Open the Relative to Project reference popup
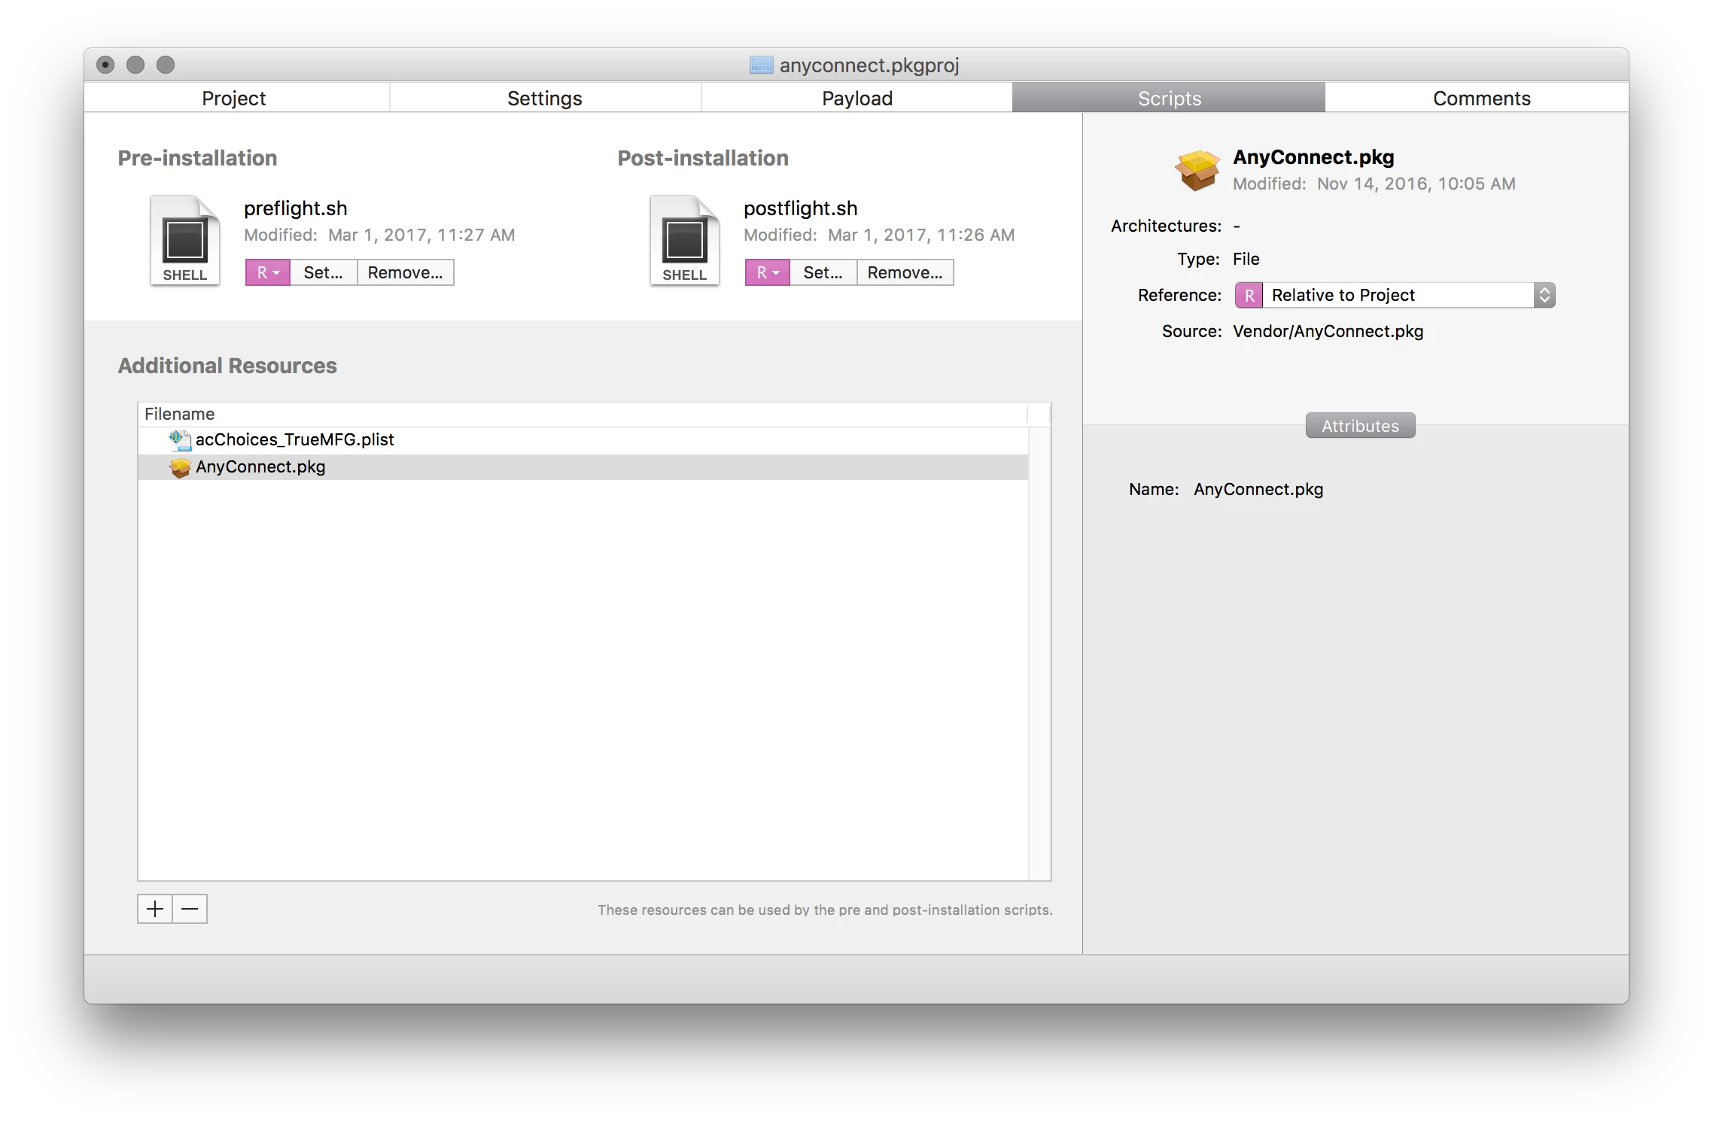The image size is (1713, 1124). point(1395,295)
